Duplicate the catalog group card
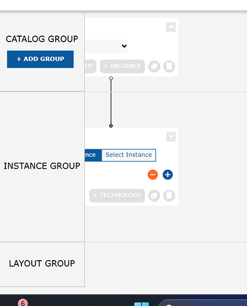Viewport: 247px width, 306px height. pos(154,66)
